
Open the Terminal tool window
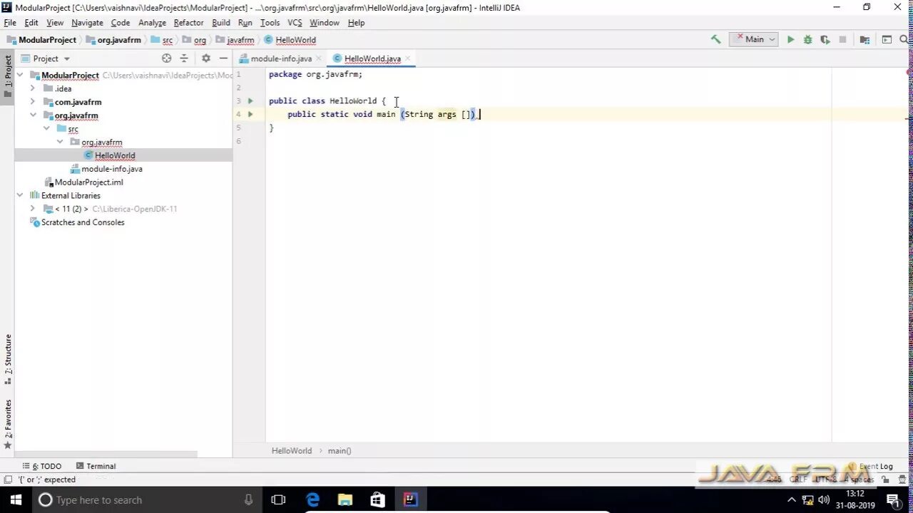click(96, 466)
